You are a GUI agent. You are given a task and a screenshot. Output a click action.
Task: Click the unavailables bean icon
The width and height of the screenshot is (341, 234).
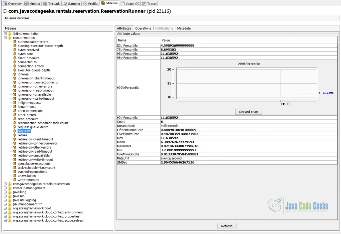pyautogui.click(x=15, y=175)
